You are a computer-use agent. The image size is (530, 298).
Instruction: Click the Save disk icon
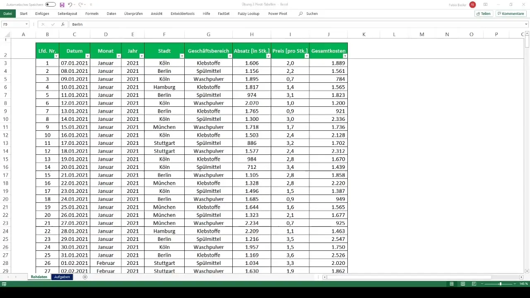click(62, 5)
